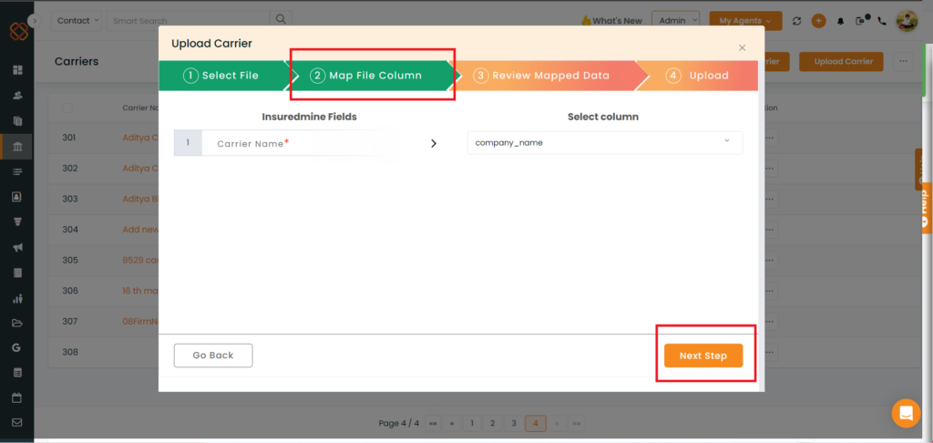Type in the Smart Search field
Screen dimensions: 933x443
(187, 20)
